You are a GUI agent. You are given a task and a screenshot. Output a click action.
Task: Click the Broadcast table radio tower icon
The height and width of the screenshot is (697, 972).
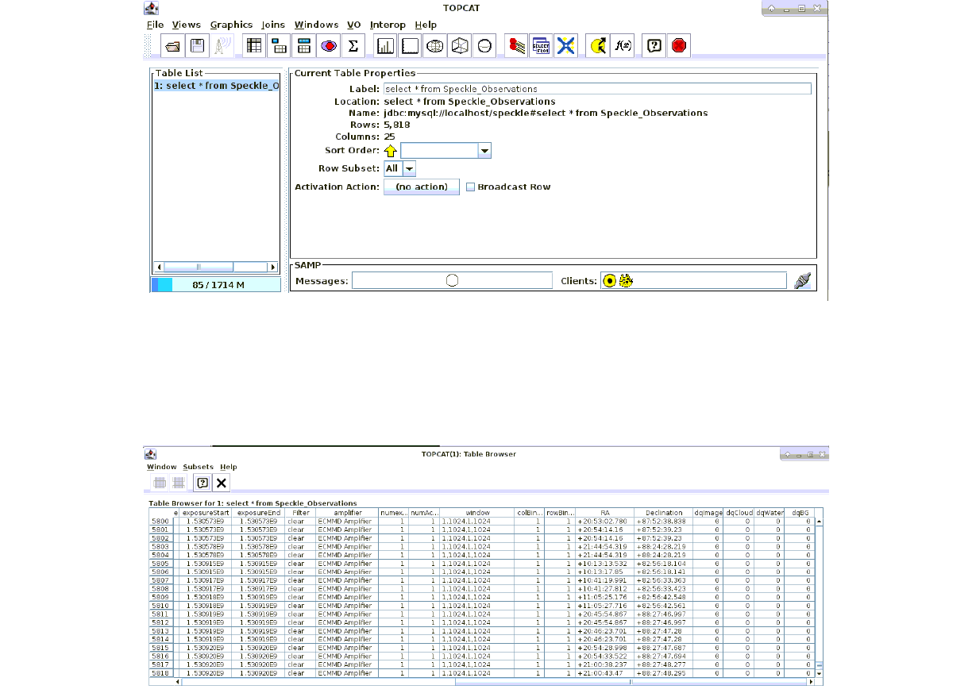[222, 46]
